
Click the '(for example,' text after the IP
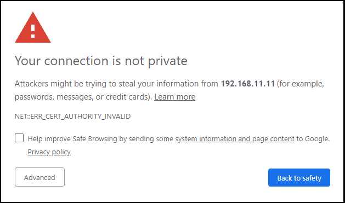pyautogui.click(x=301, y=84)
